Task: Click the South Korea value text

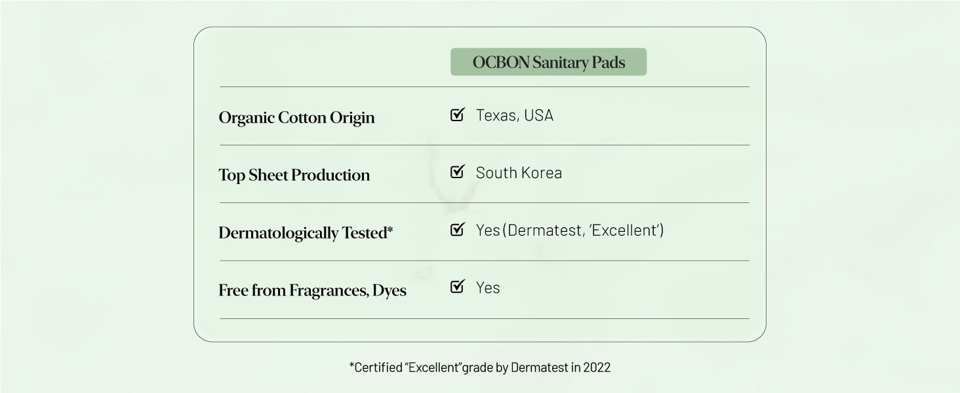Action: pyautogui.click(x=519, y=173)
